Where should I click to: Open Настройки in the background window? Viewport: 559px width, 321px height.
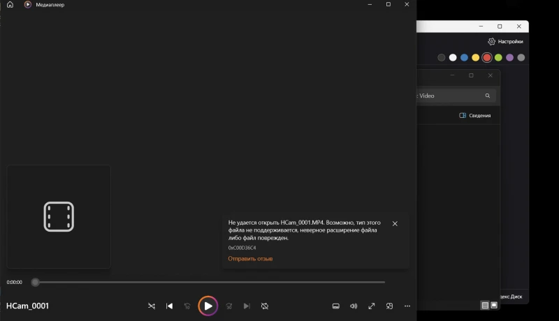(505, 42)
